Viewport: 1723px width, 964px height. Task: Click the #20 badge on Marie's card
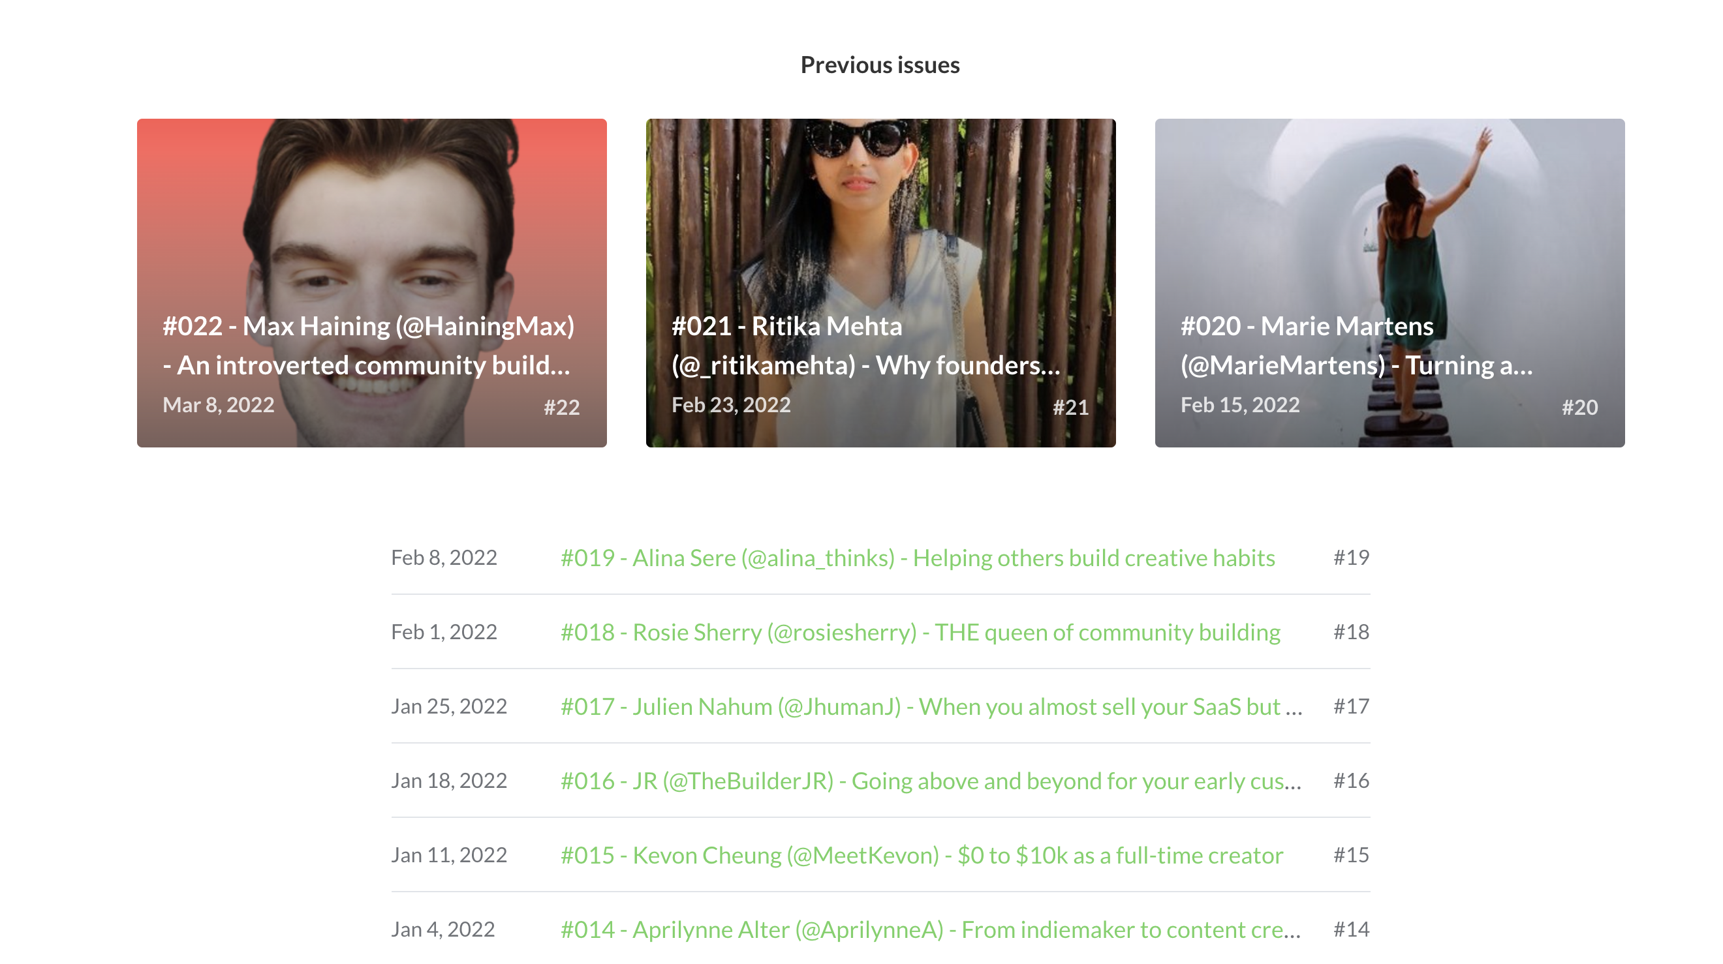[x=1579, y=407]
